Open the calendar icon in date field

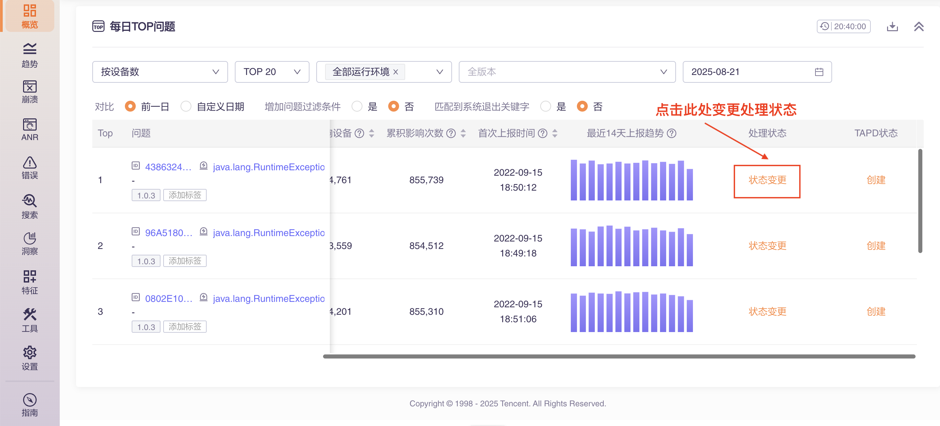tap(819, 72)
